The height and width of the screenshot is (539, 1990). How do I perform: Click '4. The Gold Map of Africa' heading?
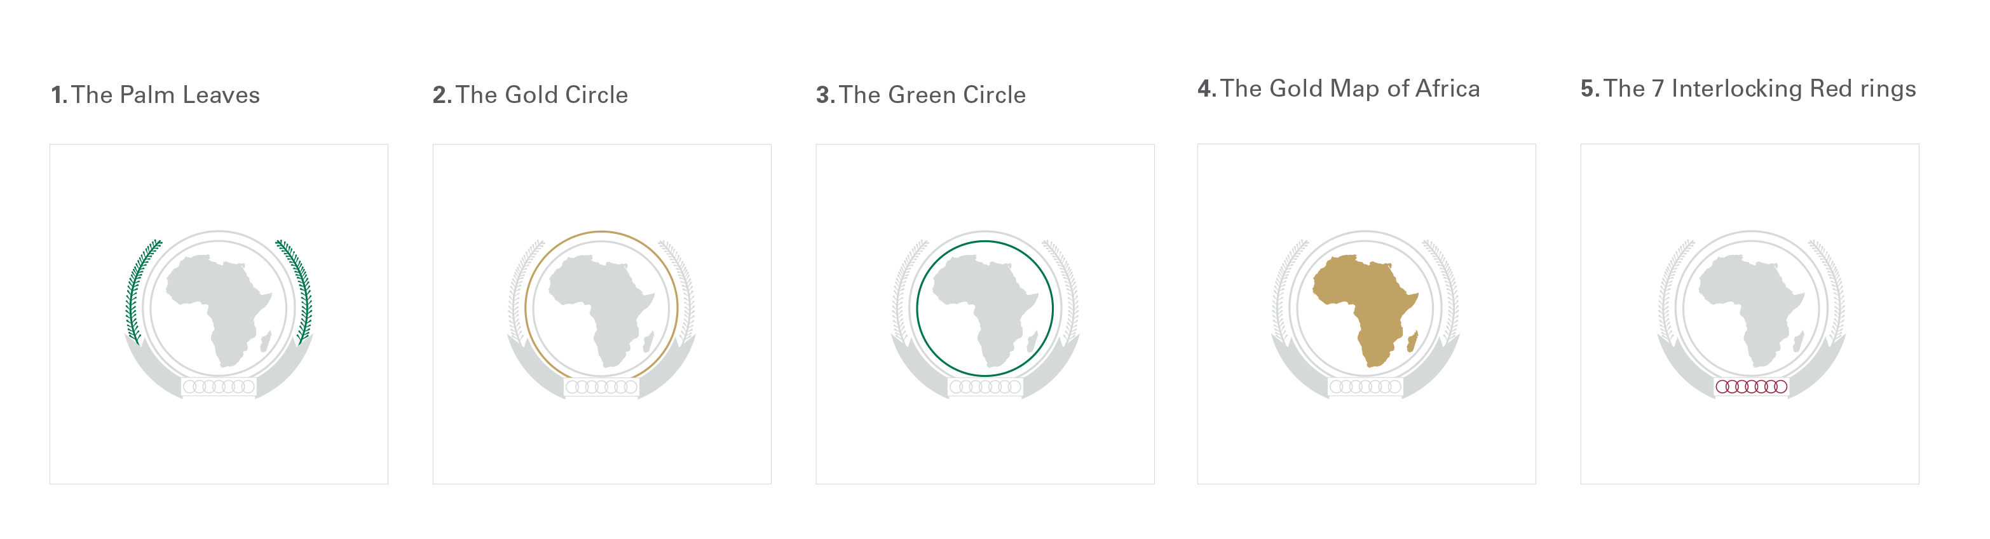1339,89
